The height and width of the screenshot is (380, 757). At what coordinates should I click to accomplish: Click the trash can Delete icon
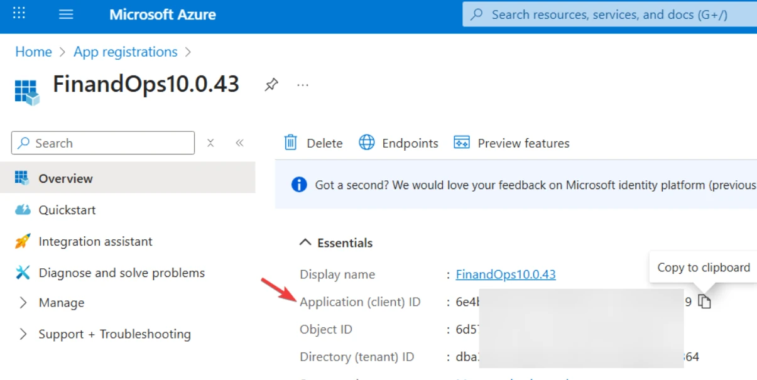(x=291, y=143)
